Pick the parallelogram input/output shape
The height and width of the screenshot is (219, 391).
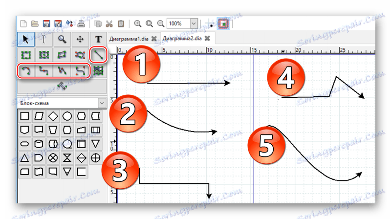coord(39,116)
